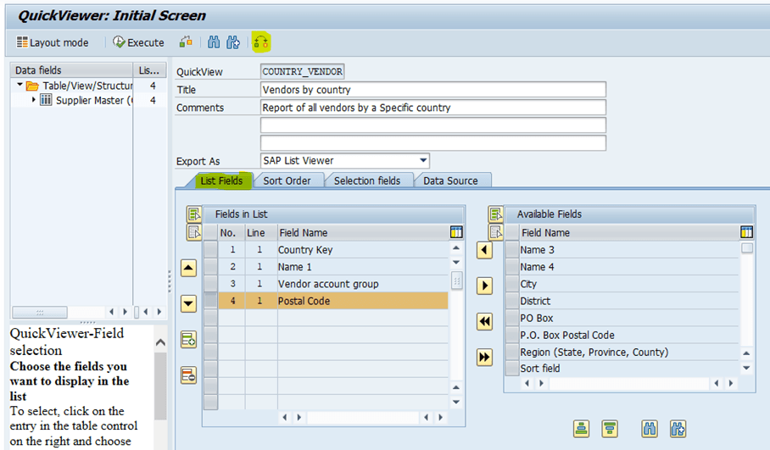This screenshot has height=450, width=770.
Task: Select row marker for Name 1
Action: pos(210,267)
